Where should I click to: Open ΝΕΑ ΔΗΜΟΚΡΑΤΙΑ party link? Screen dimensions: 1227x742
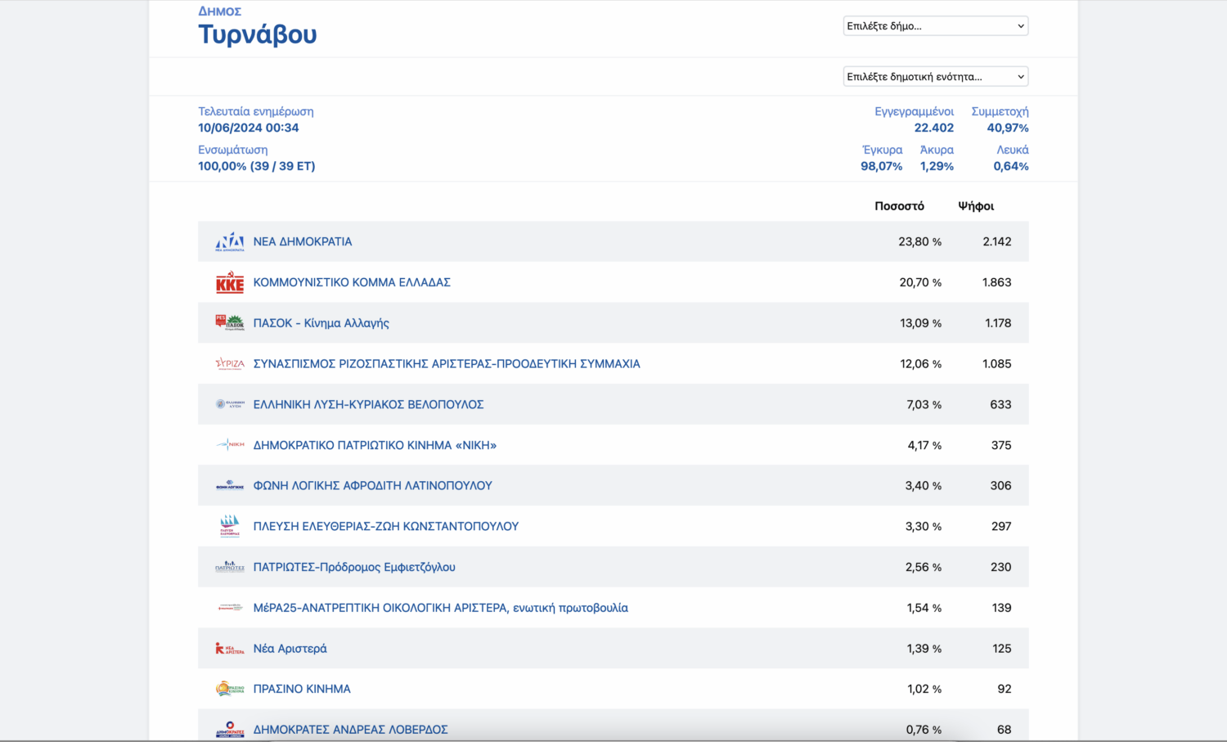click(303, 241)
